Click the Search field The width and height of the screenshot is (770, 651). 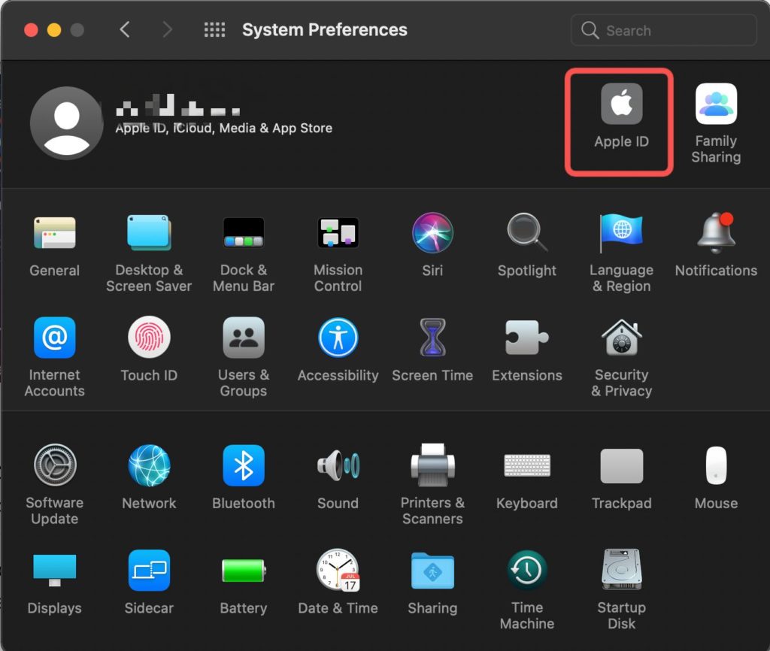[663, 30]
